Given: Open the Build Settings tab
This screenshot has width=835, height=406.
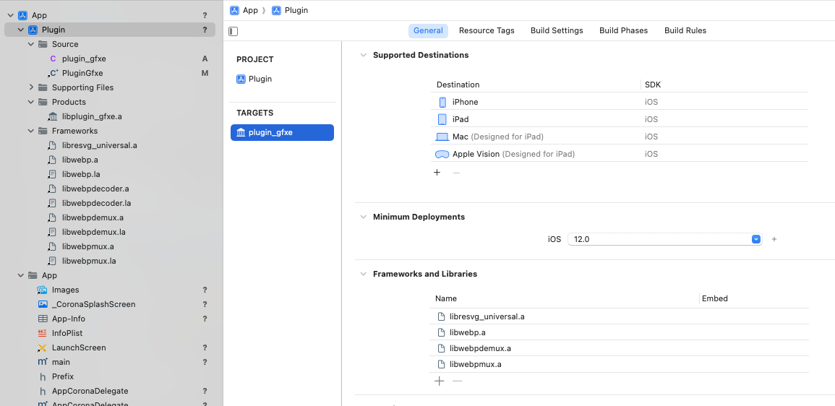Looking at the screenshot, I should pyautogui.click(x=557, y=31).
